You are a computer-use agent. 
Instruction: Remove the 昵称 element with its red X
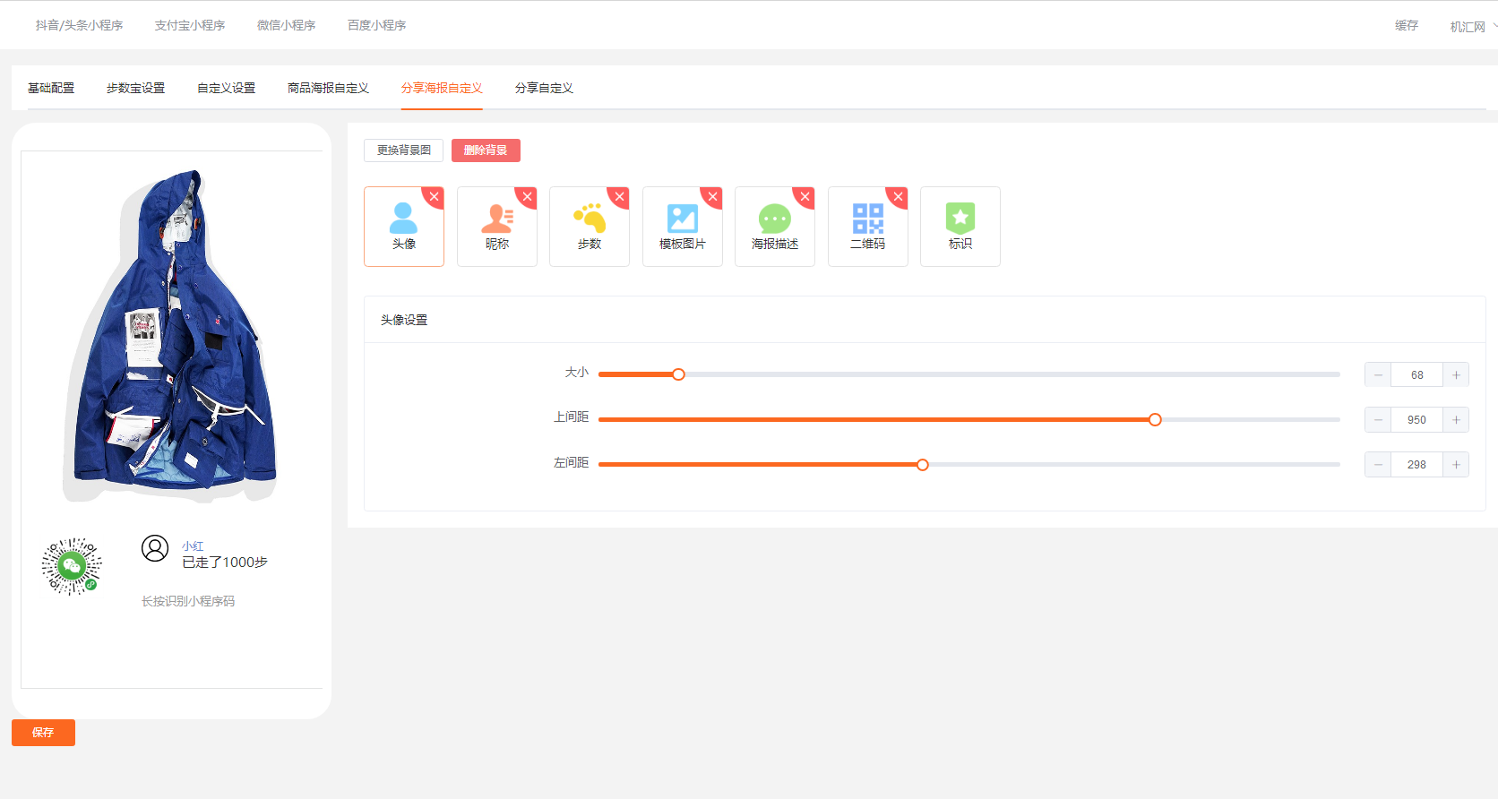[x=528, y=196]
